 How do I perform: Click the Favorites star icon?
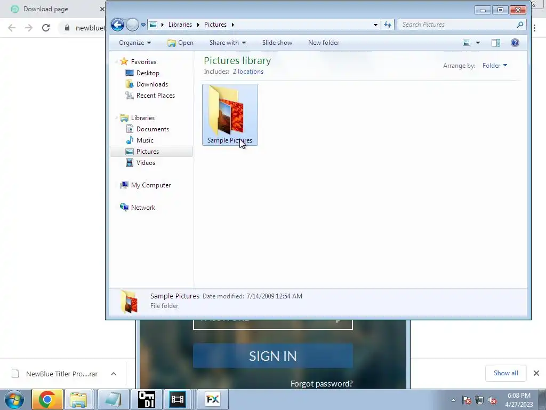pyautogui.click(x=124, y=62)
